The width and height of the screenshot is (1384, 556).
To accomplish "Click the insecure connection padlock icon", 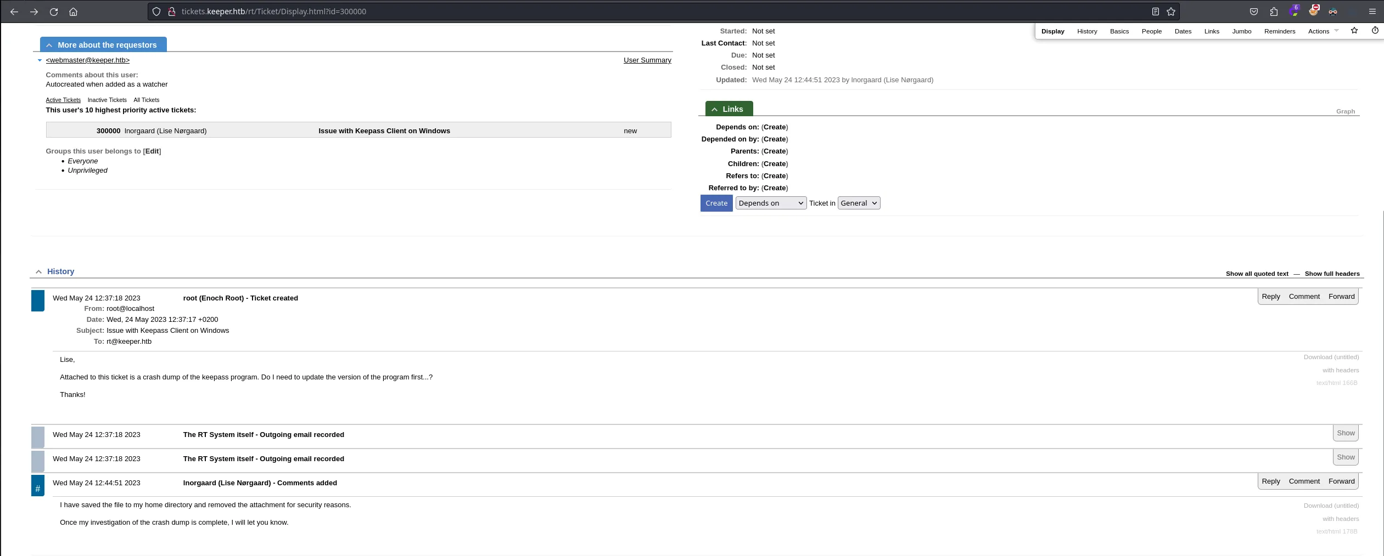I will [x=171, y=12].
